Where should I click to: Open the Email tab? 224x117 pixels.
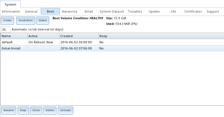tap(89, 11)
